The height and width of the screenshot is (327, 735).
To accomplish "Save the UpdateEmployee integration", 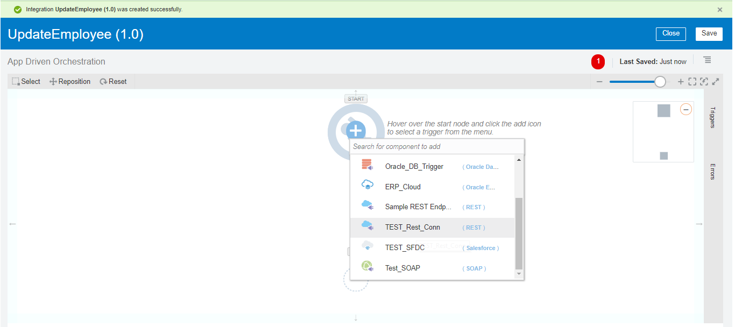I will pyautogui.click(x=709, y=33).
